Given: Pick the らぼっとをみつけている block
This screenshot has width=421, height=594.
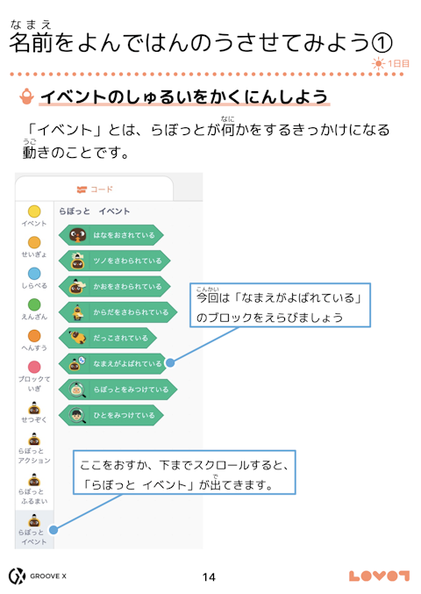Looking at the screenshot, I should pos(118,390).
